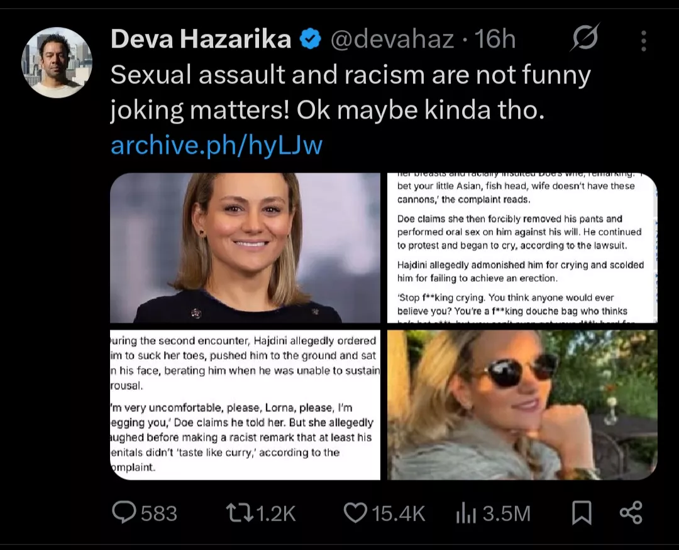Open the archive.ph/hyLJw link
This screenshot has height=550, width=679.
(x=216, y=146)
